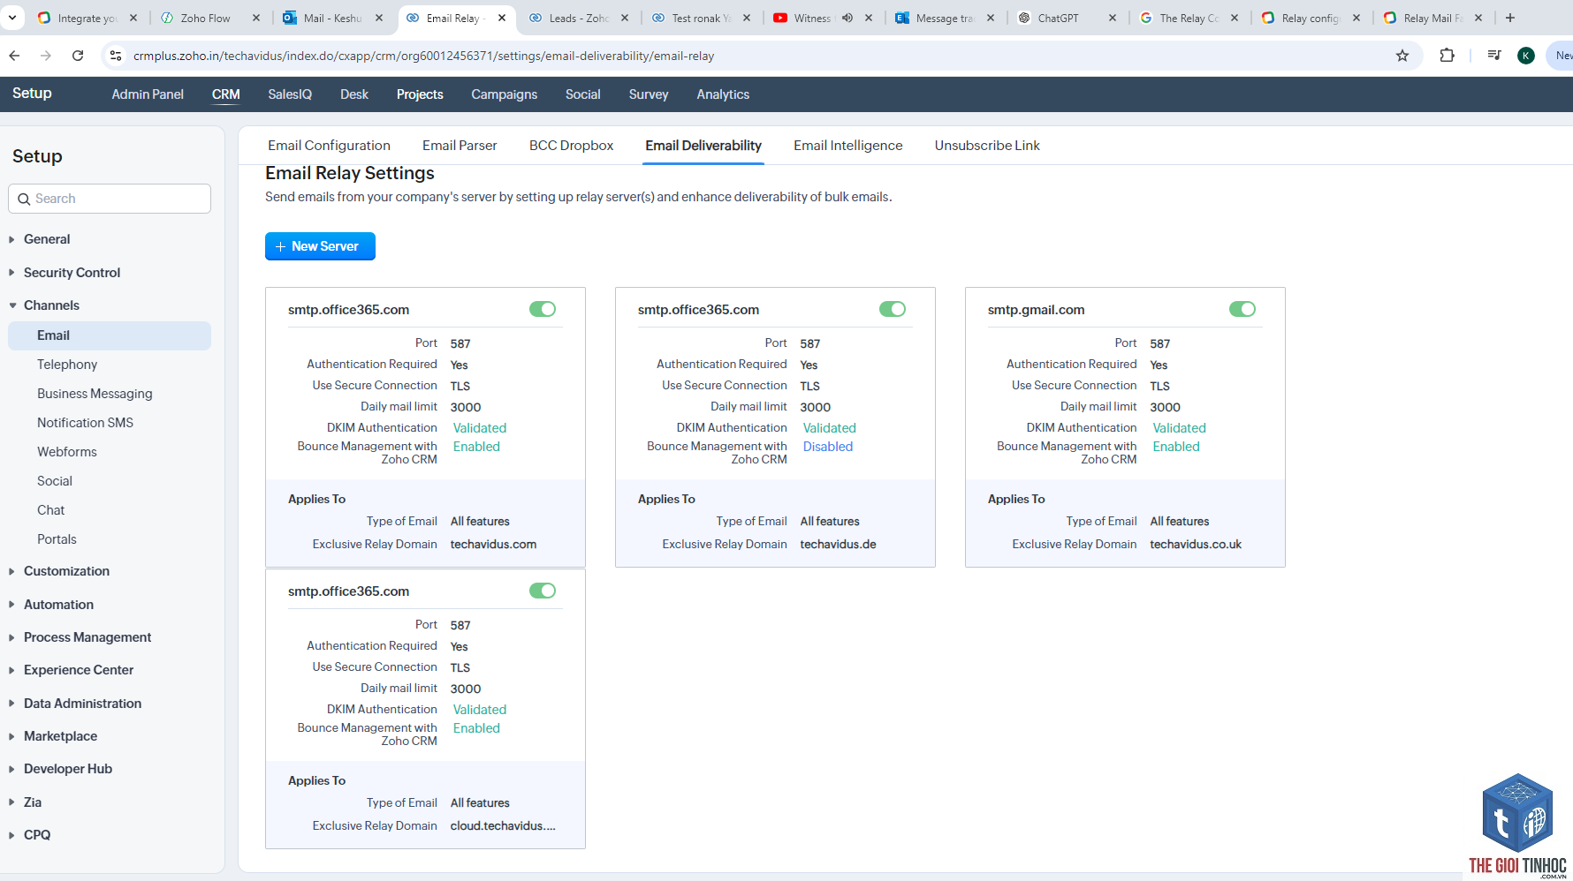Switch to Relay Mail tab
Viewport: 1573px width, 881px height.
coord(1432,18)
